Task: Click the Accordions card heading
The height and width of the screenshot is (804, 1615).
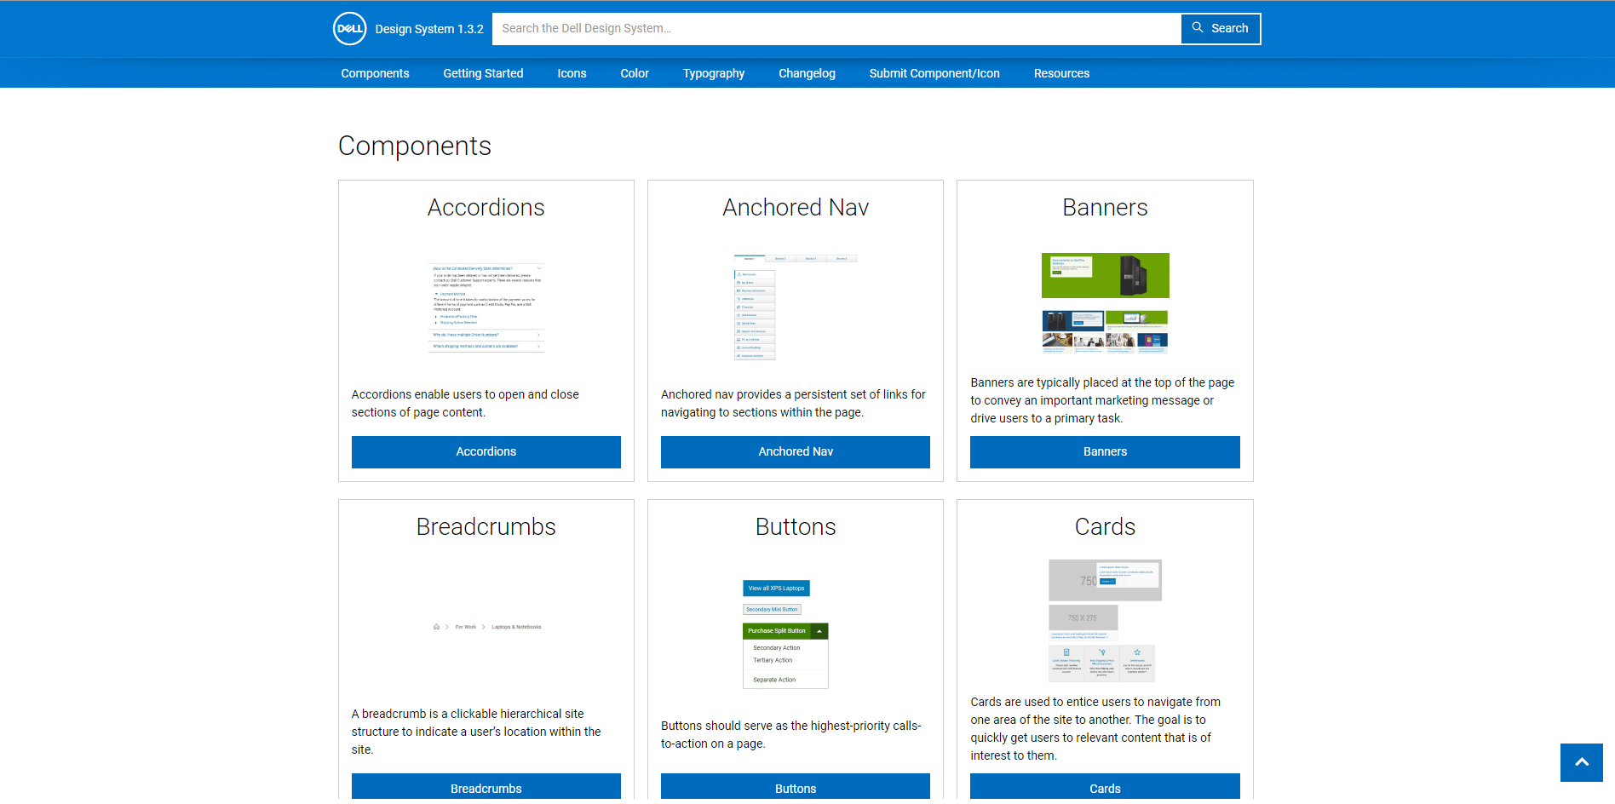Action: coord(486,207)
